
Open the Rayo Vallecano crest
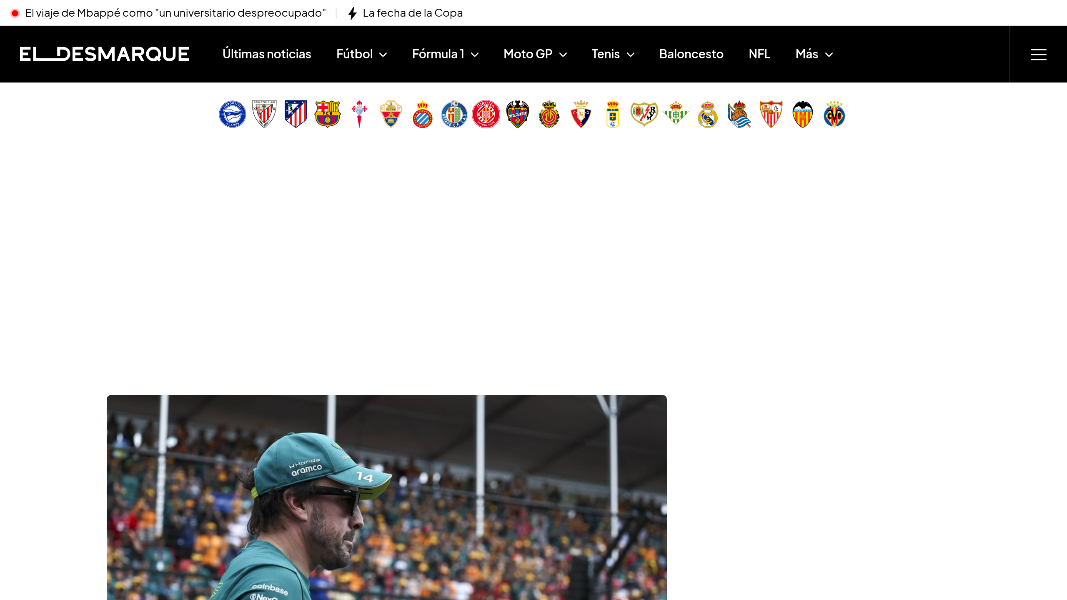coord(644,114)
